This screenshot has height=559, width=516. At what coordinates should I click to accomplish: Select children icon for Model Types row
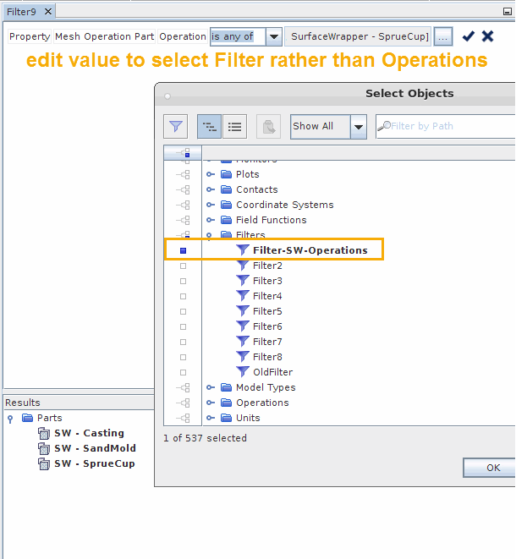coord(183,387)
